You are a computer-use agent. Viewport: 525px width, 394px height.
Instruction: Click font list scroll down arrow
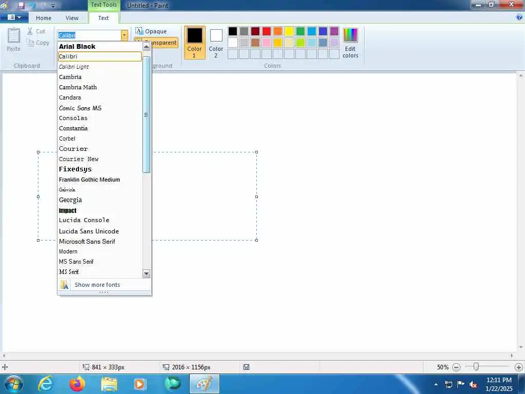tap(146, 274)
